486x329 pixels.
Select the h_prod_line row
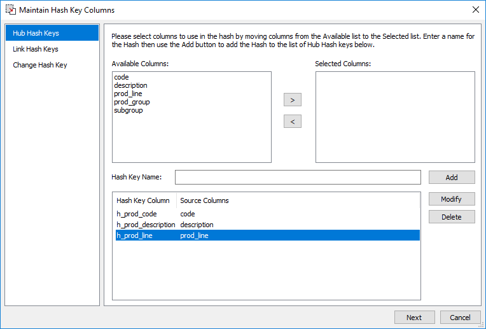(268, 235)
